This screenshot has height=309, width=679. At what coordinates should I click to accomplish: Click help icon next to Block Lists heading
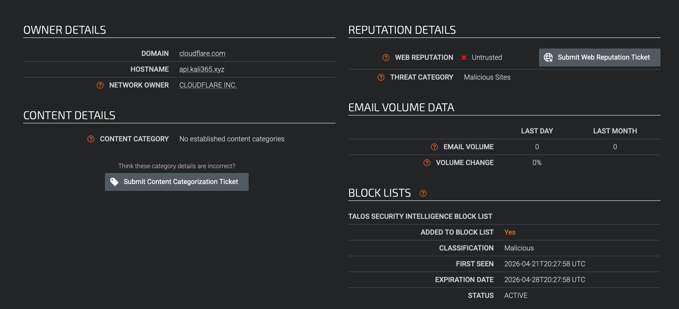423,193
